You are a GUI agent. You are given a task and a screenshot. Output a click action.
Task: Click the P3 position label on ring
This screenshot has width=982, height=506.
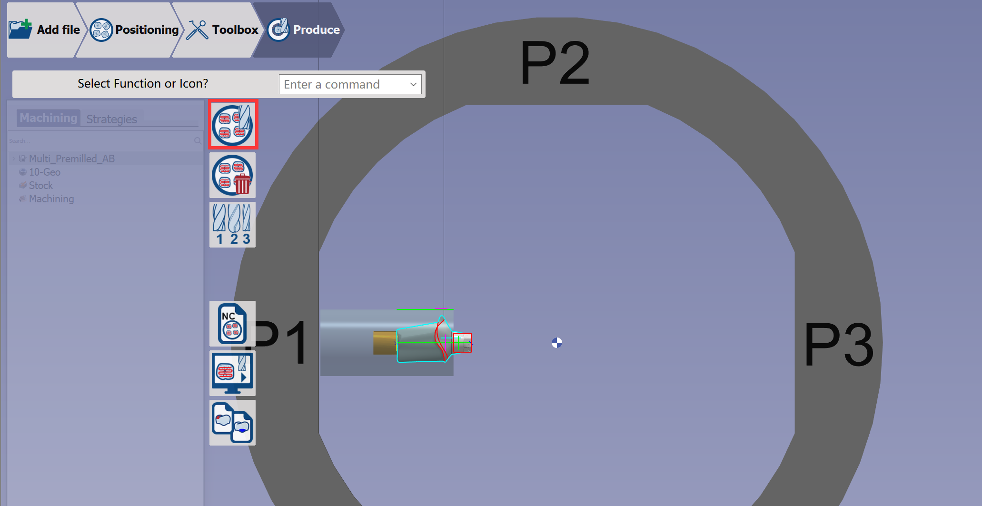point(839,344)
